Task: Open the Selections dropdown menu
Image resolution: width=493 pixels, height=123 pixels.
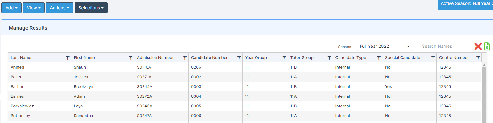Action: (x=91, y=8)
